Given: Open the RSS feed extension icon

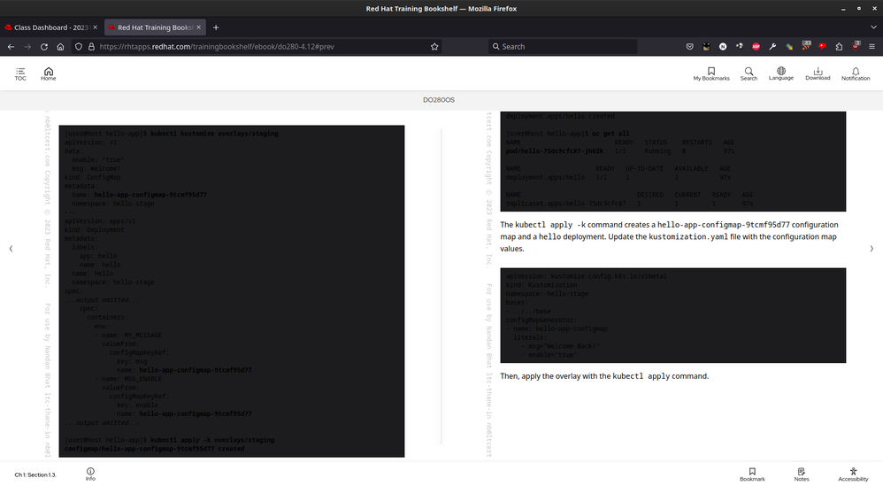Looking at the screenshot, I should click(x=806, y=46).
